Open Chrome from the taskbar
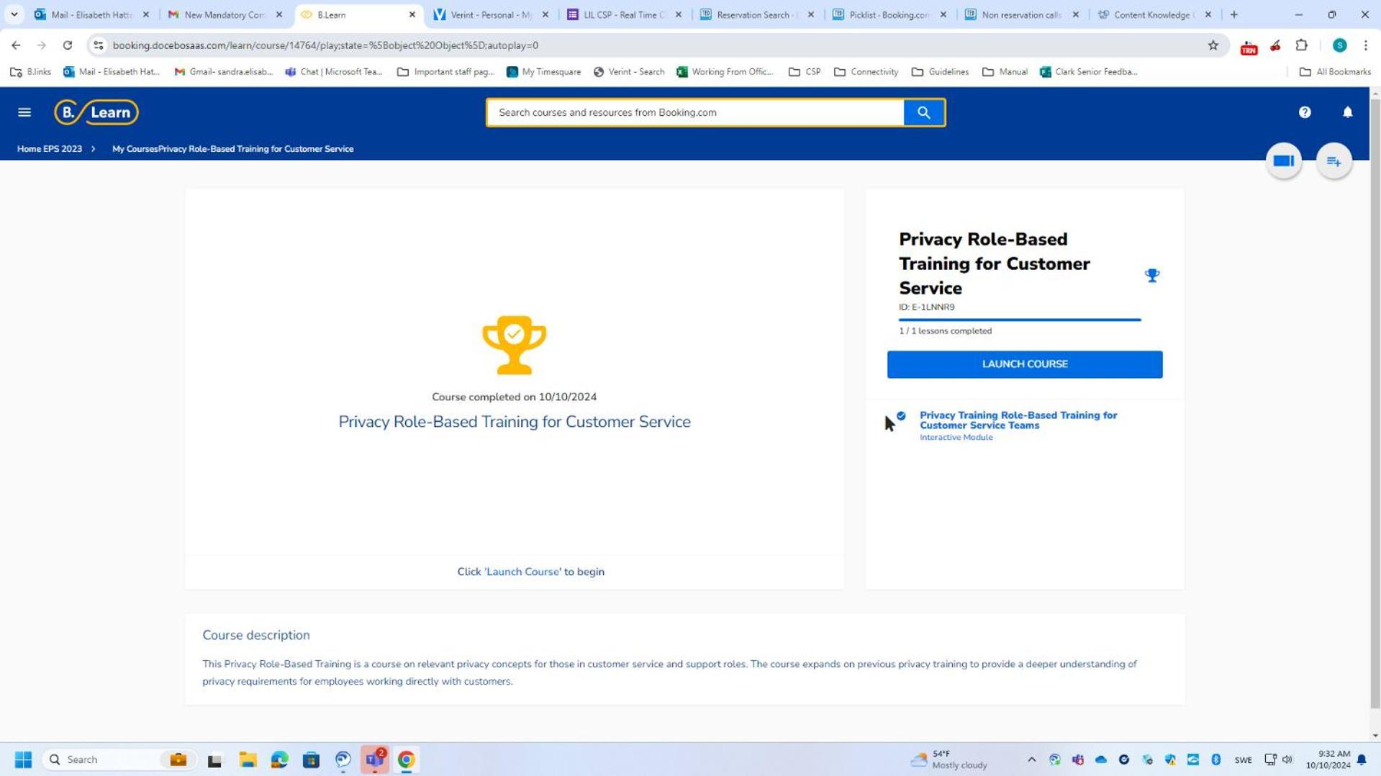1381x776 pixels. pos(406,759)
